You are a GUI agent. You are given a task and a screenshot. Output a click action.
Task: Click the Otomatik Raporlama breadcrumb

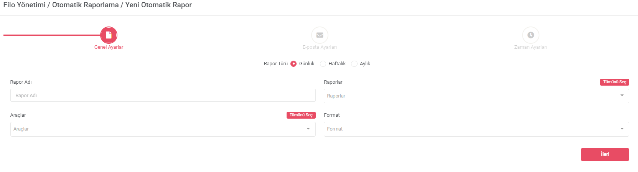86,5
